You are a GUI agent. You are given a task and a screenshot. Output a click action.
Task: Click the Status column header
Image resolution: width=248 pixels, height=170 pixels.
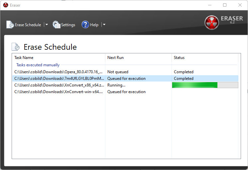point(204,58)
